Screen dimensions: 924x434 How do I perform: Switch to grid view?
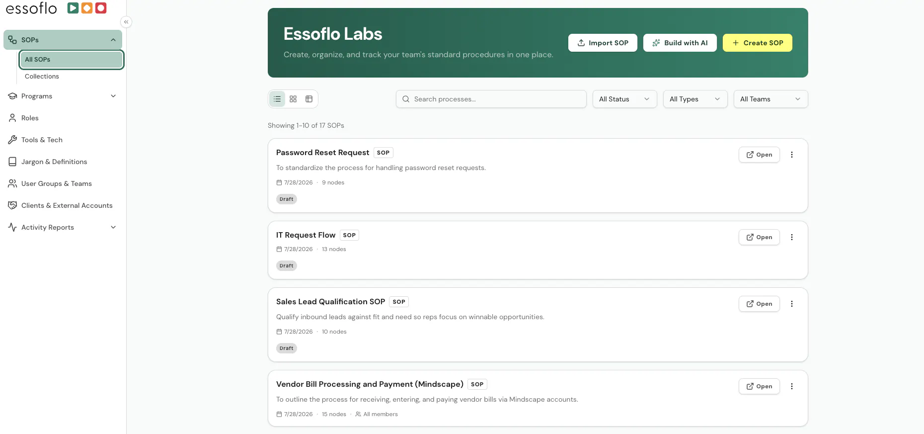(293, 99)
